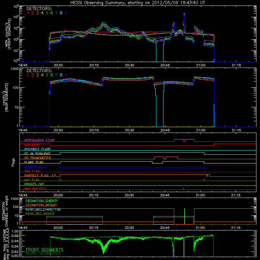Click the FRONTS_OFF flag label
Viewport: 260px width, 260px height.
[x=34, y=184]
